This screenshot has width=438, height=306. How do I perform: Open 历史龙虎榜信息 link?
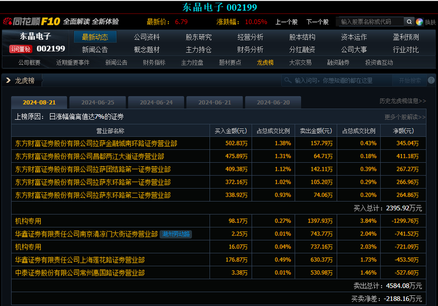[x=402, y=101]
